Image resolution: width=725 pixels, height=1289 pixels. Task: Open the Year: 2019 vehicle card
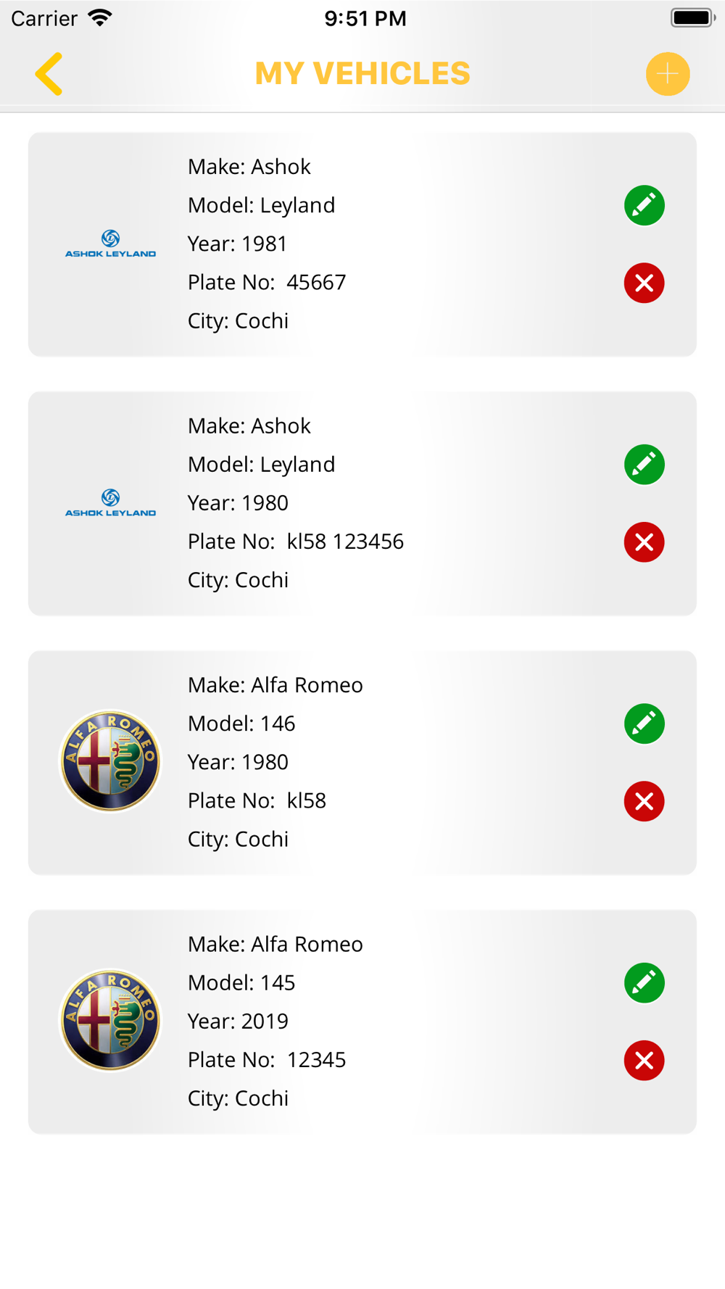(362, 1021)
